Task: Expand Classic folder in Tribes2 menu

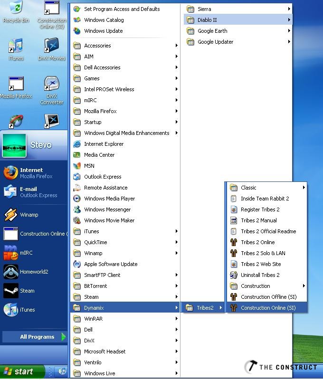Action: coord(267,188)
